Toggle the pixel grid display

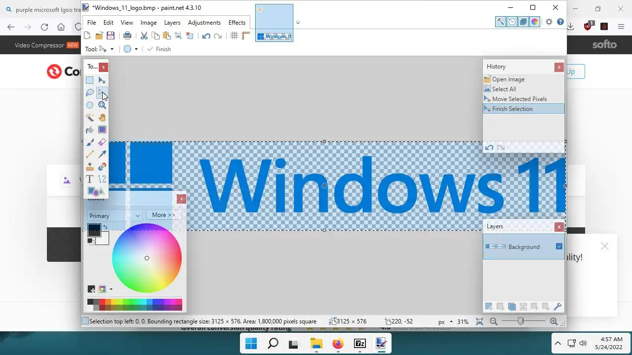235,35
